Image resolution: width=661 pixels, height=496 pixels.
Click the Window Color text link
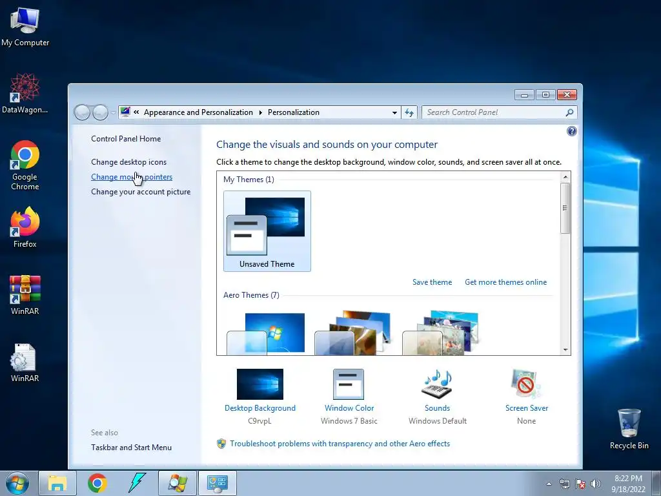click(349, 408)
